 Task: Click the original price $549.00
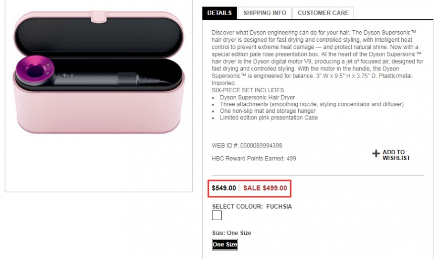(x=224, y=188)
